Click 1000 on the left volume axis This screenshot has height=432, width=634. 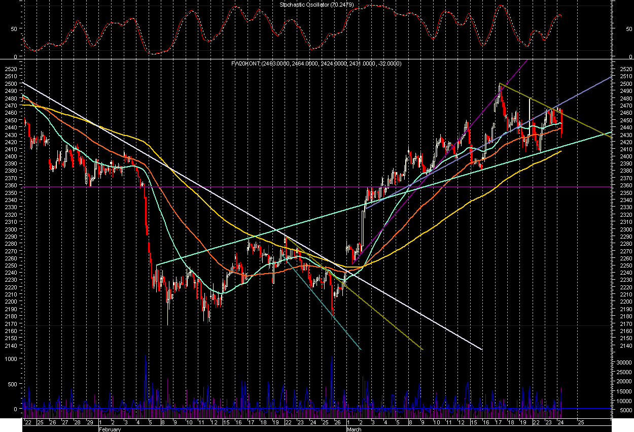pos(11,358)
